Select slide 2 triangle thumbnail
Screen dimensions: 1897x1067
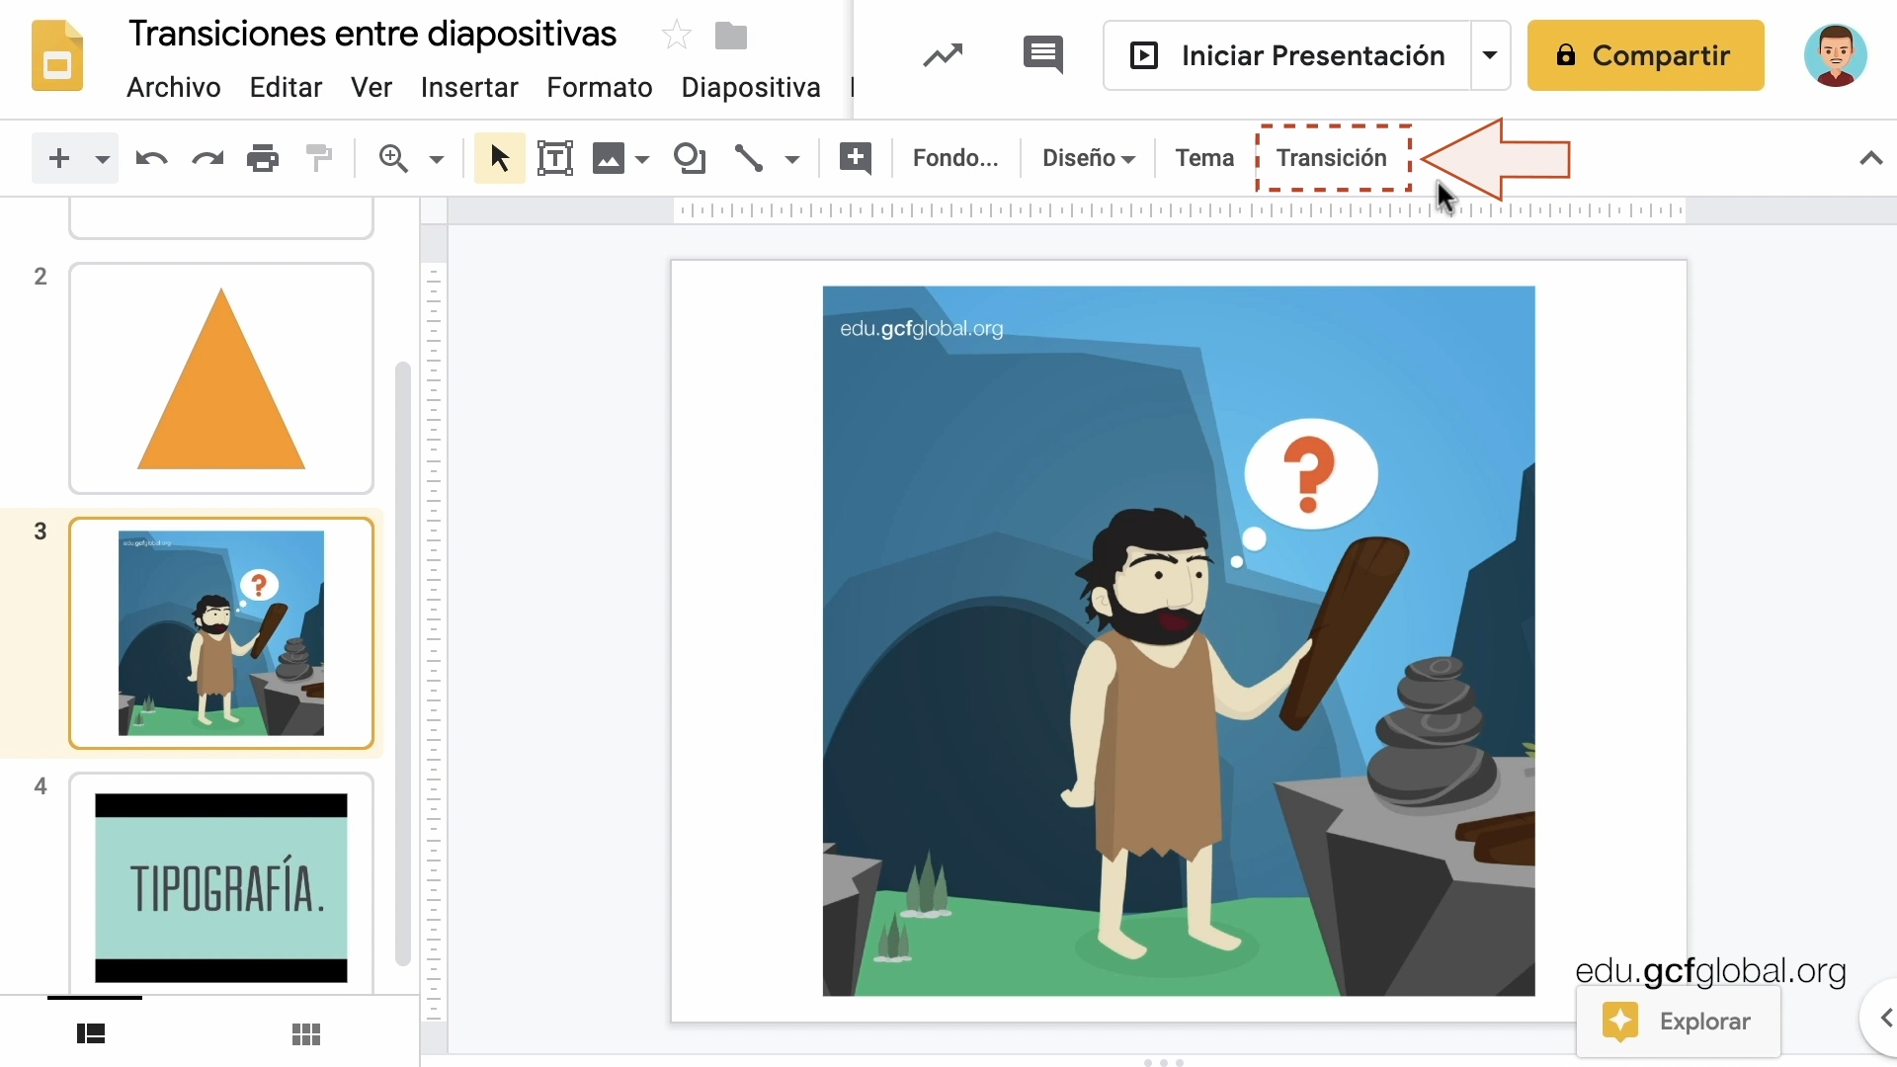(x=221, y=378)
